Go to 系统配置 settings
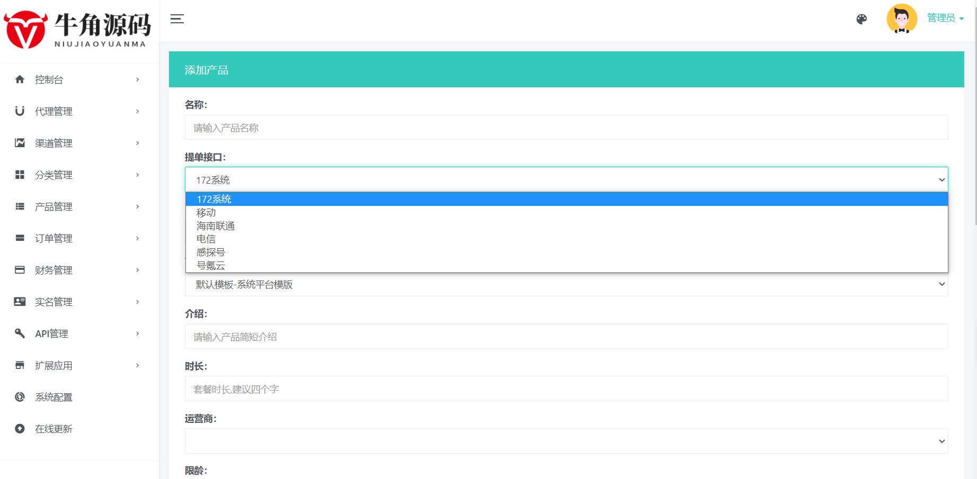 pos(79,397)
